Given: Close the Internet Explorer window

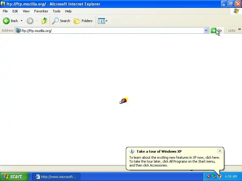Looking at the screenshot, I should (238, 4).
